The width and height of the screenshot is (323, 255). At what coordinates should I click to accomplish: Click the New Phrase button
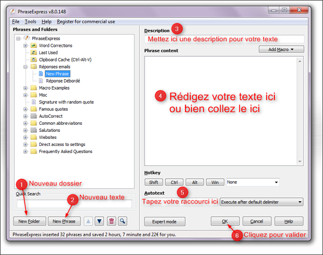[x=64, y=221]
